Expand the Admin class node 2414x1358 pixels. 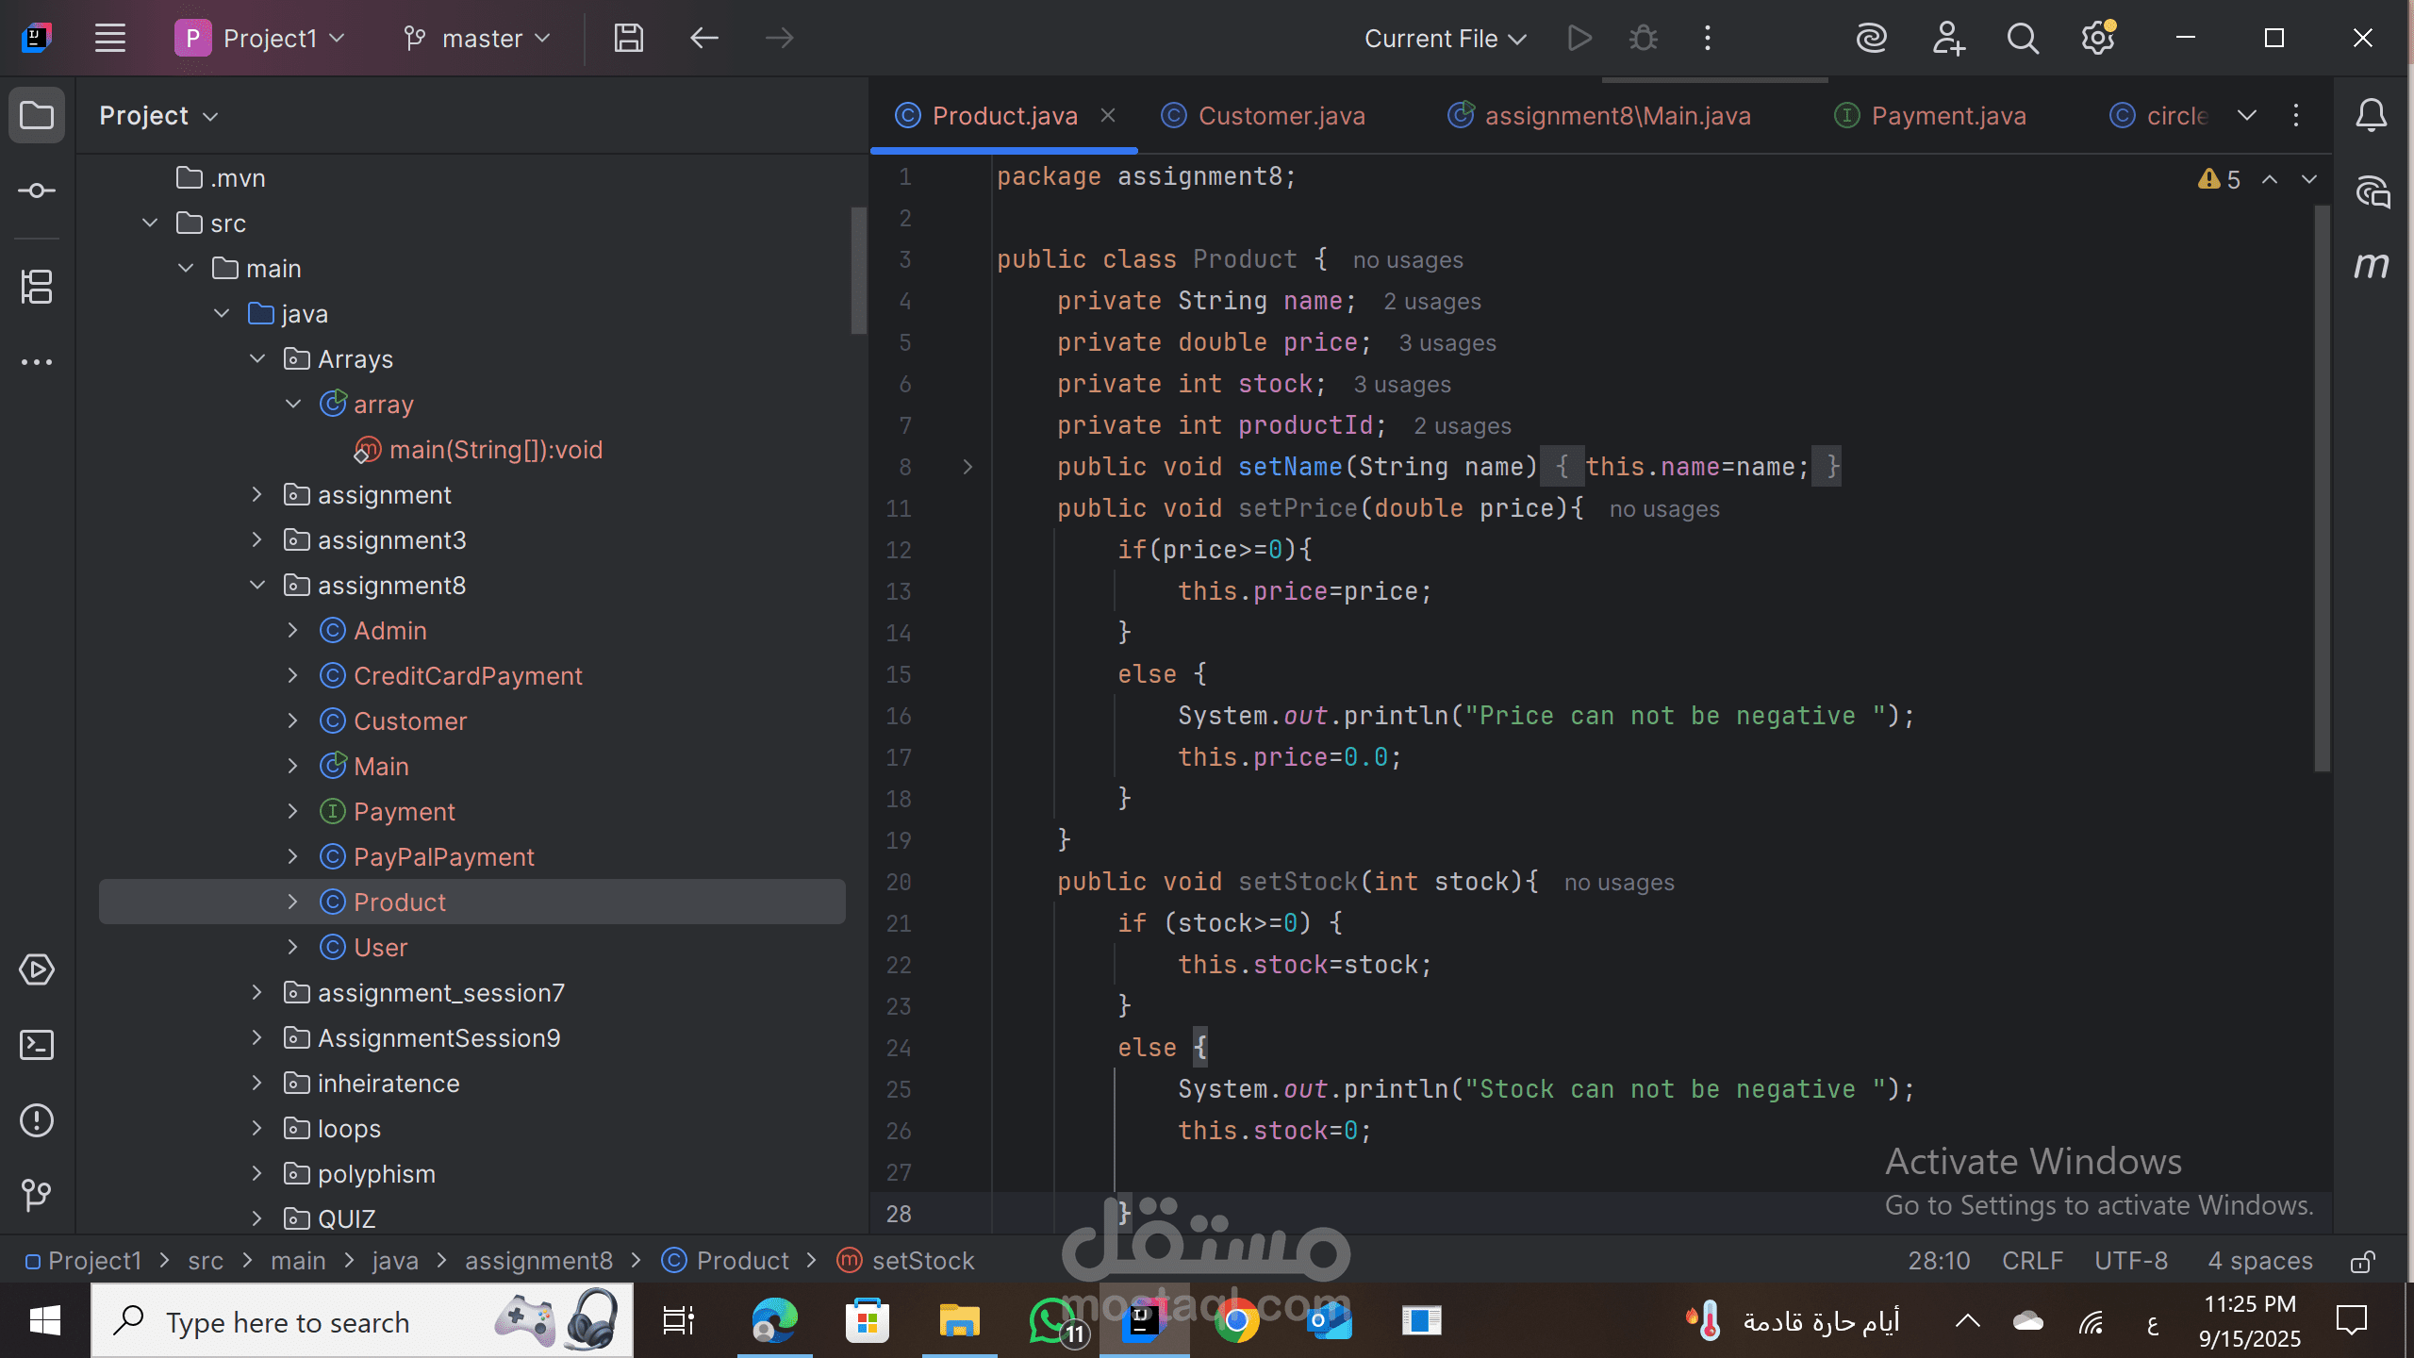[293, 631]
